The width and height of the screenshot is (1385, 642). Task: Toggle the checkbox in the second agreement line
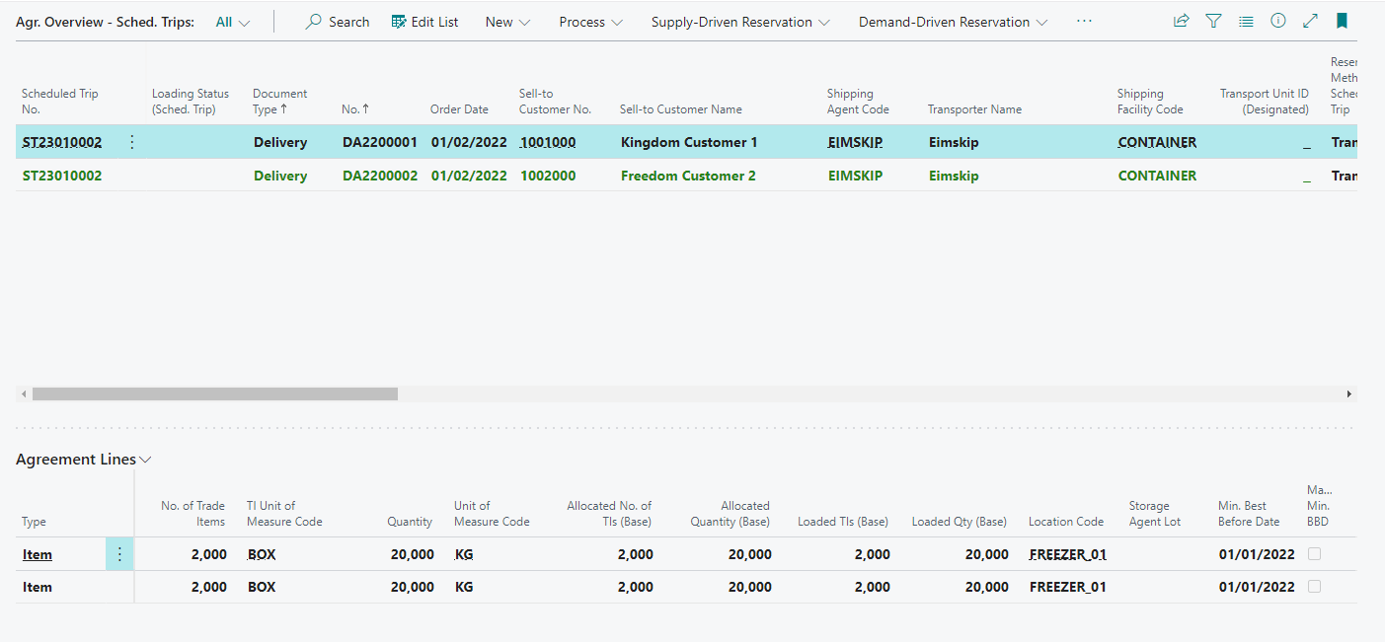coord(1314,587)
